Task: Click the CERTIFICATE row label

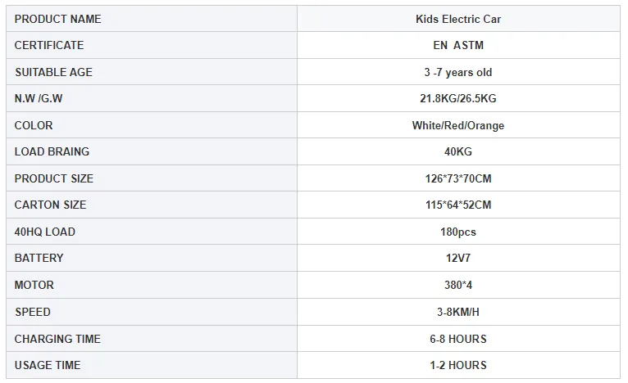Action: tap(49, 45)
